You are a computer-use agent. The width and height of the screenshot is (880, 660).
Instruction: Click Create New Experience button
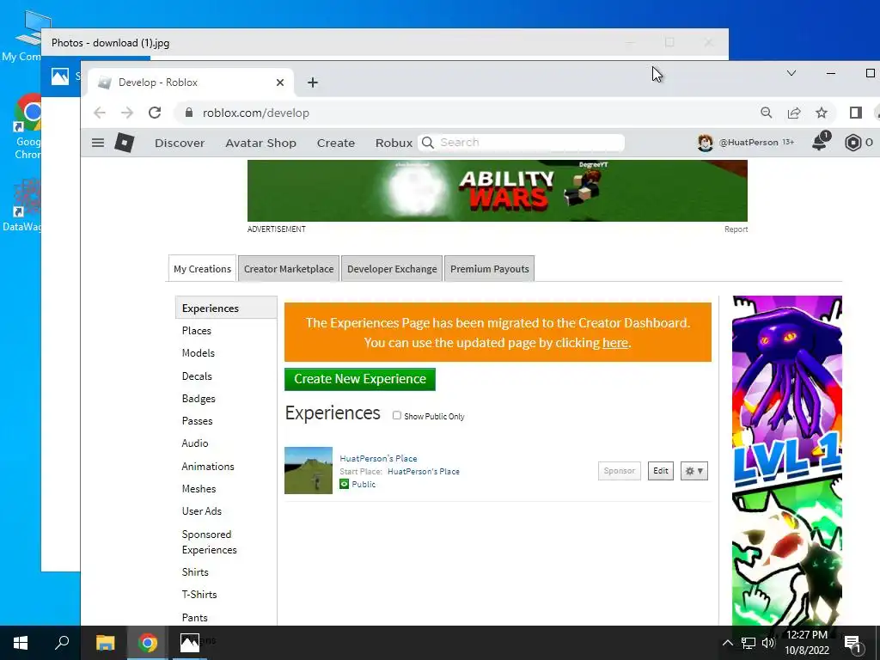tap(360, 379)
